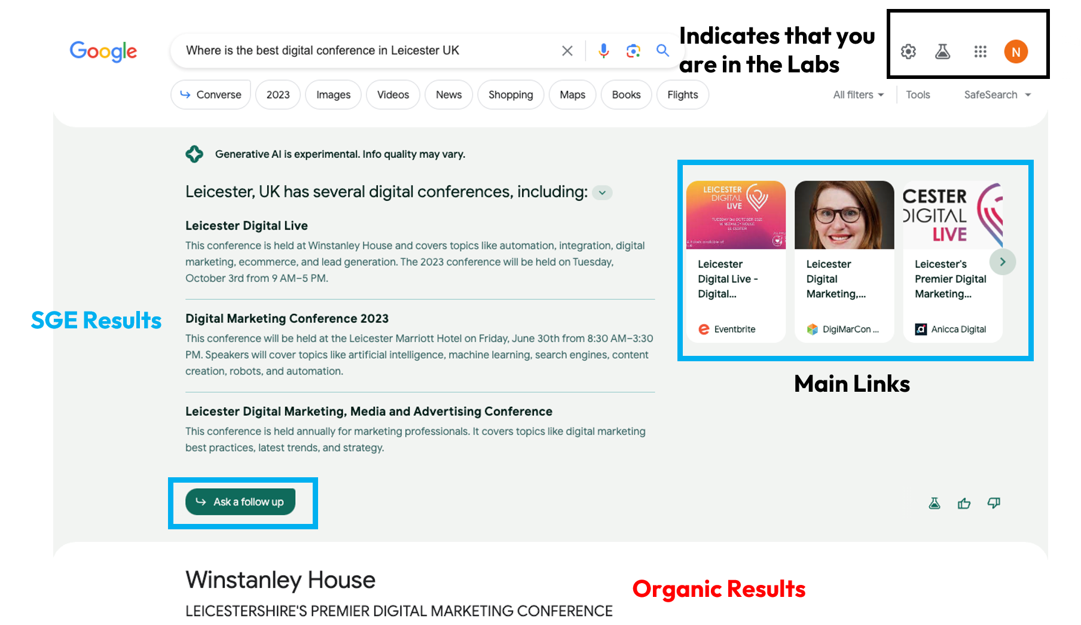Give thumbs up to the AI answer
The width and height of the screenshot is (1081, 625).
click(x=964, y=504)
